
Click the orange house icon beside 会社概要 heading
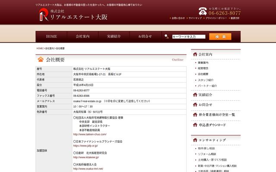pos(41,59)
